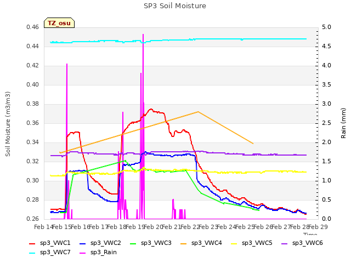Viewport: 351px width, 263px height.
Task: Select the sp3_VWC2 legend label
Action: (x=105, y=243)
